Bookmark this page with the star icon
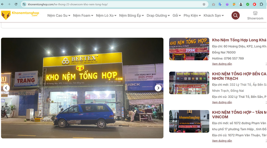 click(x=204, y=4)
